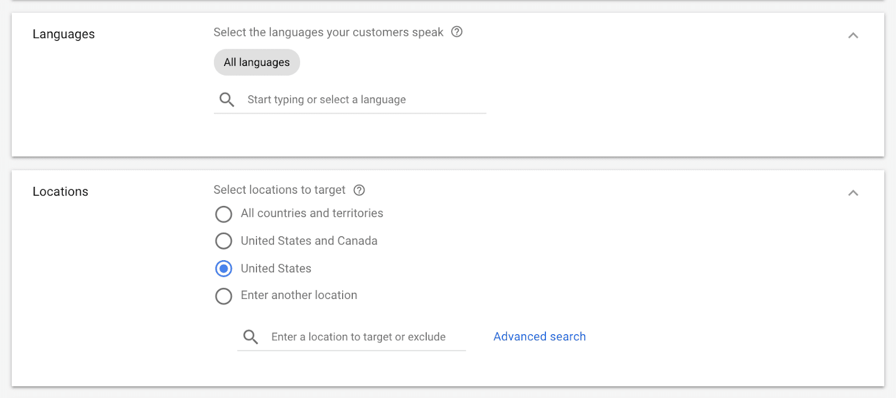Click the 'Languages' section heading
896x398 pixels.
pyautogui.click(x=64, y=34)
